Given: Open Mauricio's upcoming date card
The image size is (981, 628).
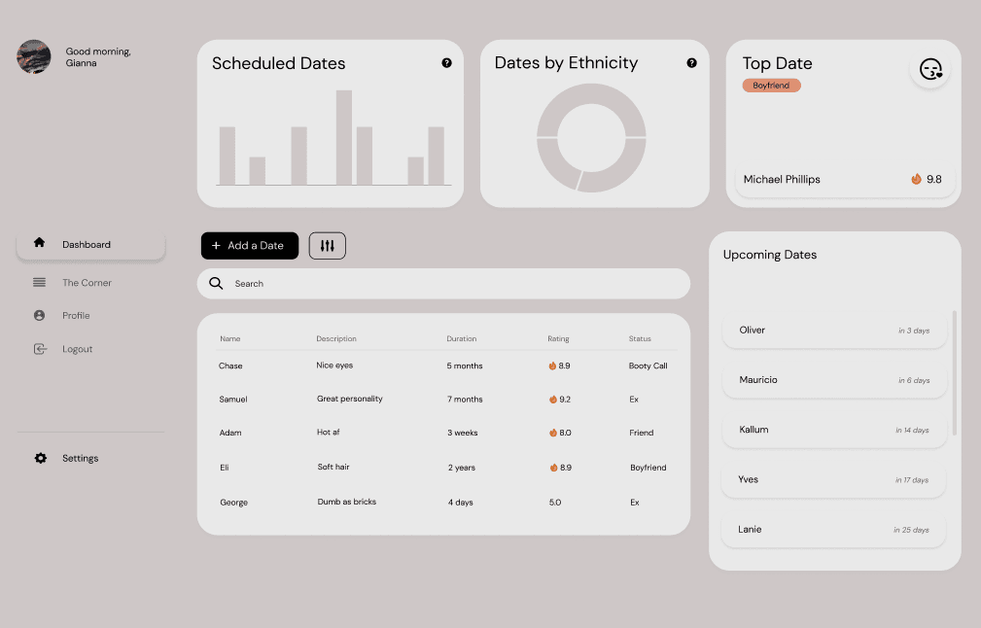Looking at the screenshot, I should point(834,380).
